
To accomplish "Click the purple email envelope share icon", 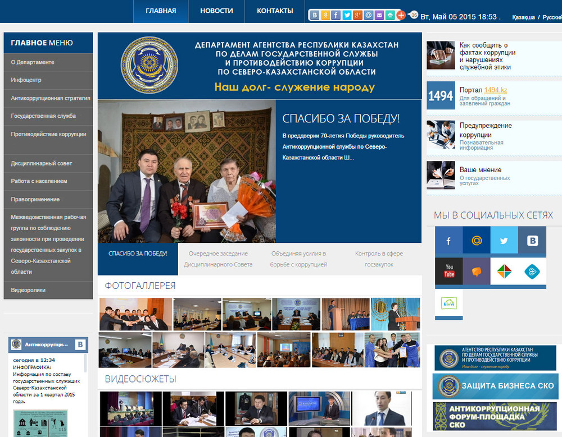I will [379, 15].
